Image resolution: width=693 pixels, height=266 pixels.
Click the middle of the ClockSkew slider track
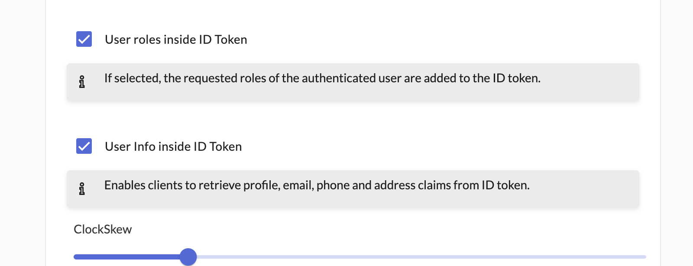pos(360,257)
